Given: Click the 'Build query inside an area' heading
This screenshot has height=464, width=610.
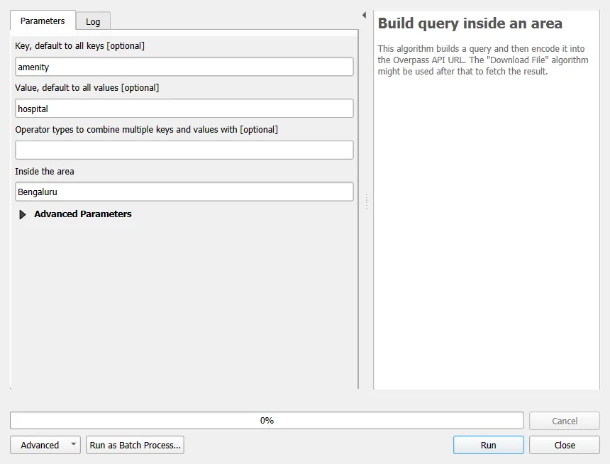Looking at the screenshot, I should tap(470, 23).
